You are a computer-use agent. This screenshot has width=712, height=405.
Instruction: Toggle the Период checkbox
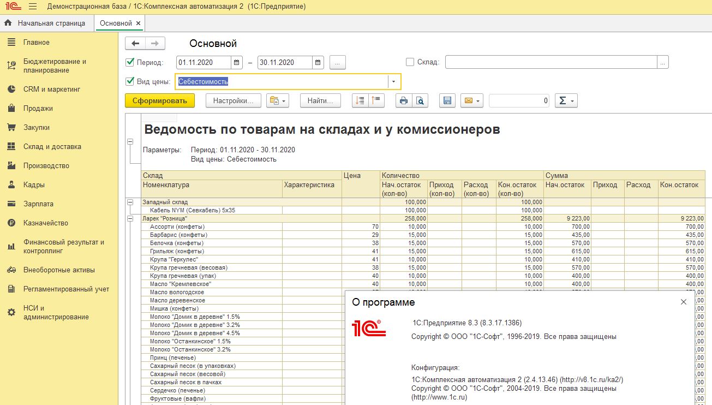(130, 62)
